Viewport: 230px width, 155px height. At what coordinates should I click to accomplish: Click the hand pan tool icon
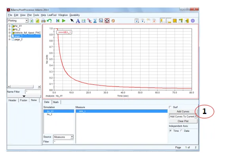tap(113, 21)
